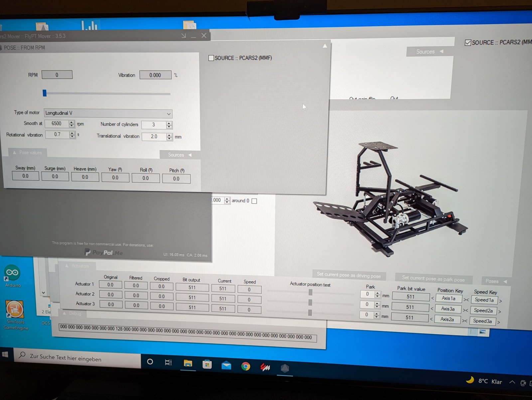Open the Arduino desktop shortcut
This screenshot has height=400, width=532.
[13, 276]
